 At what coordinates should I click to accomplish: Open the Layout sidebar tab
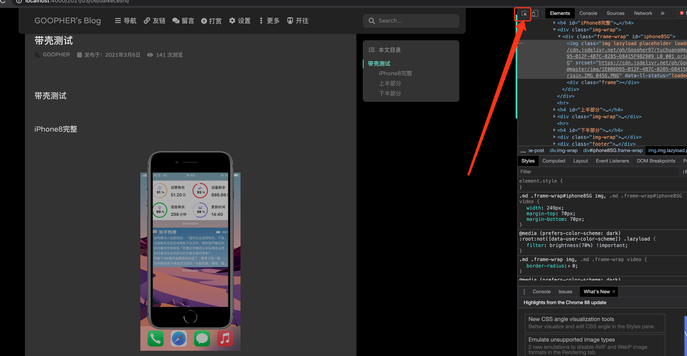(580, 161)
